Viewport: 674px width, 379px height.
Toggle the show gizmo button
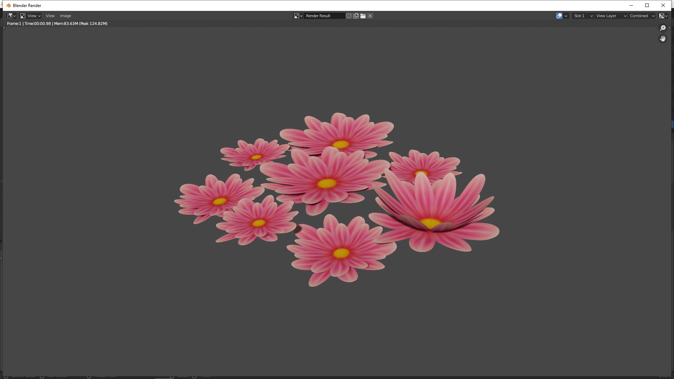click(559, 16)
